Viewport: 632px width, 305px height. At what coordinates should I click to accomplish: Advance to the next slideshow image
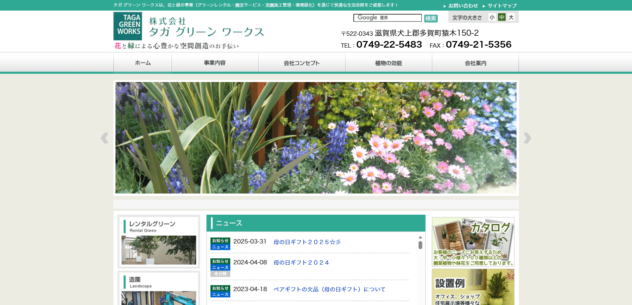tap(527, 138)
